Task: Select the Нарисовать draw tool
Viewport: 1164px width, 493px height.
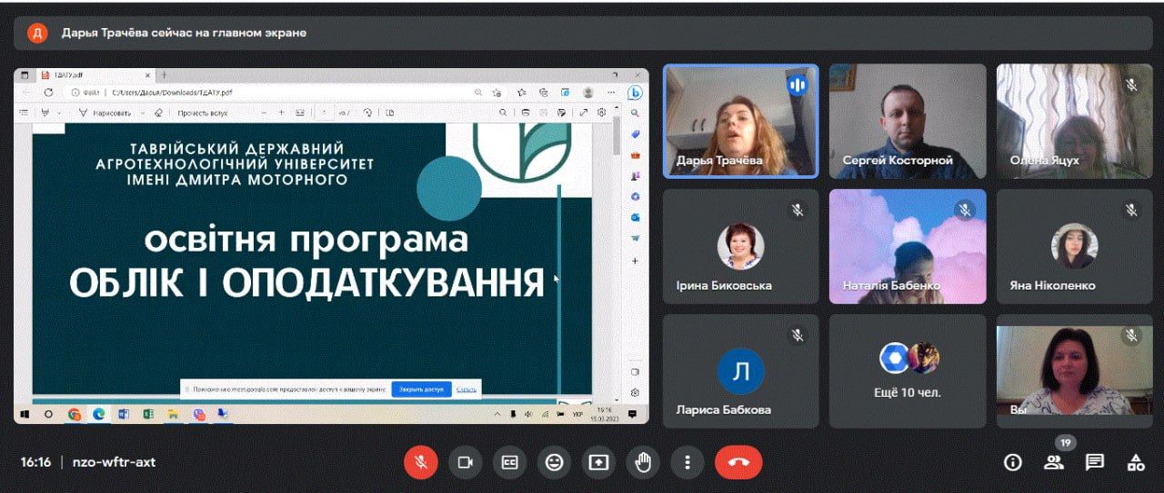Action: (105, 113)
